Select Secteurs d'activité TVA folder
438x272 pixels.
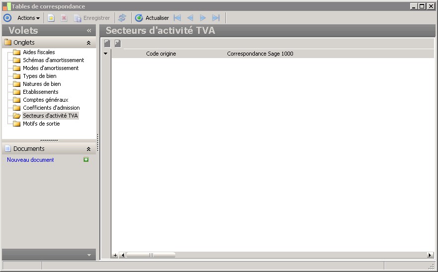(50, 116)
